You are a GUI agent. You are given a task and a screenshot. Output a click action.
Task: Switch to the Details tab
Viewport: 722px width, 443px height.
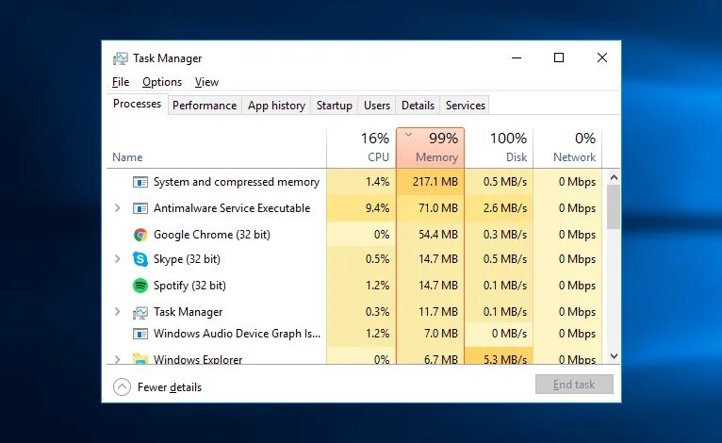[x=418, y=106]
